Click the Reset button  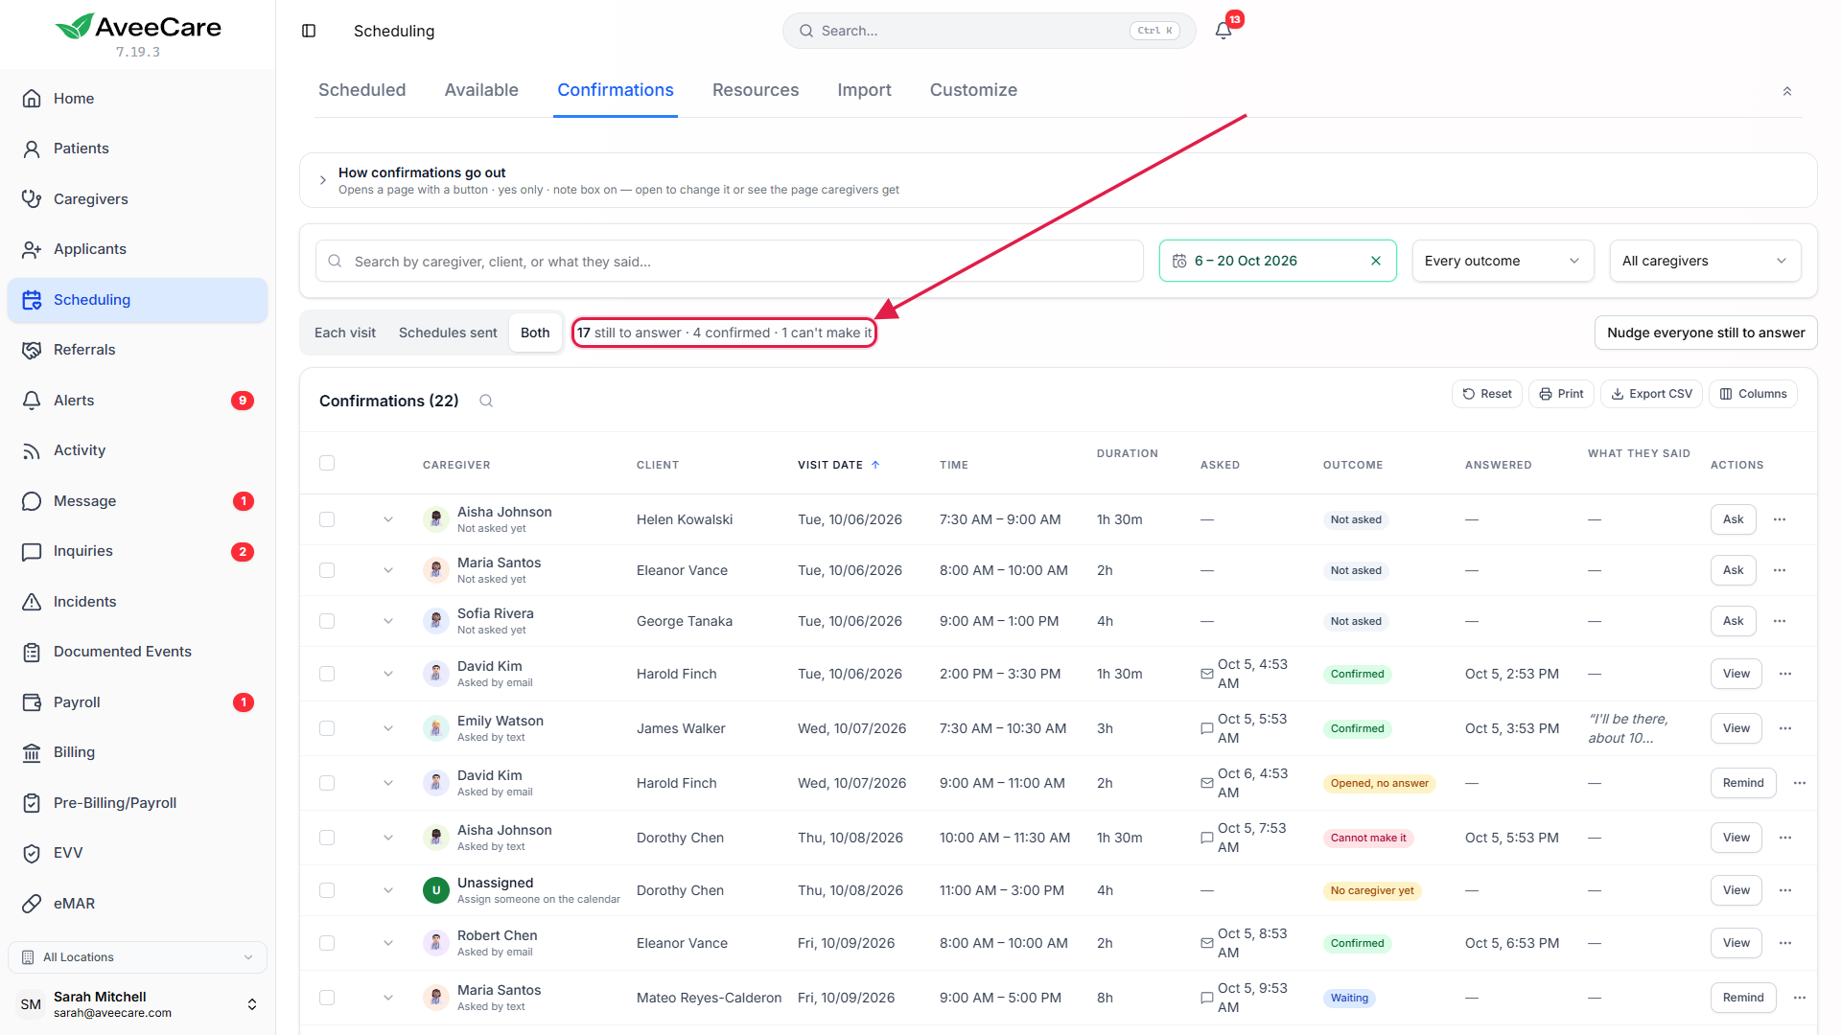point(1487,394)
